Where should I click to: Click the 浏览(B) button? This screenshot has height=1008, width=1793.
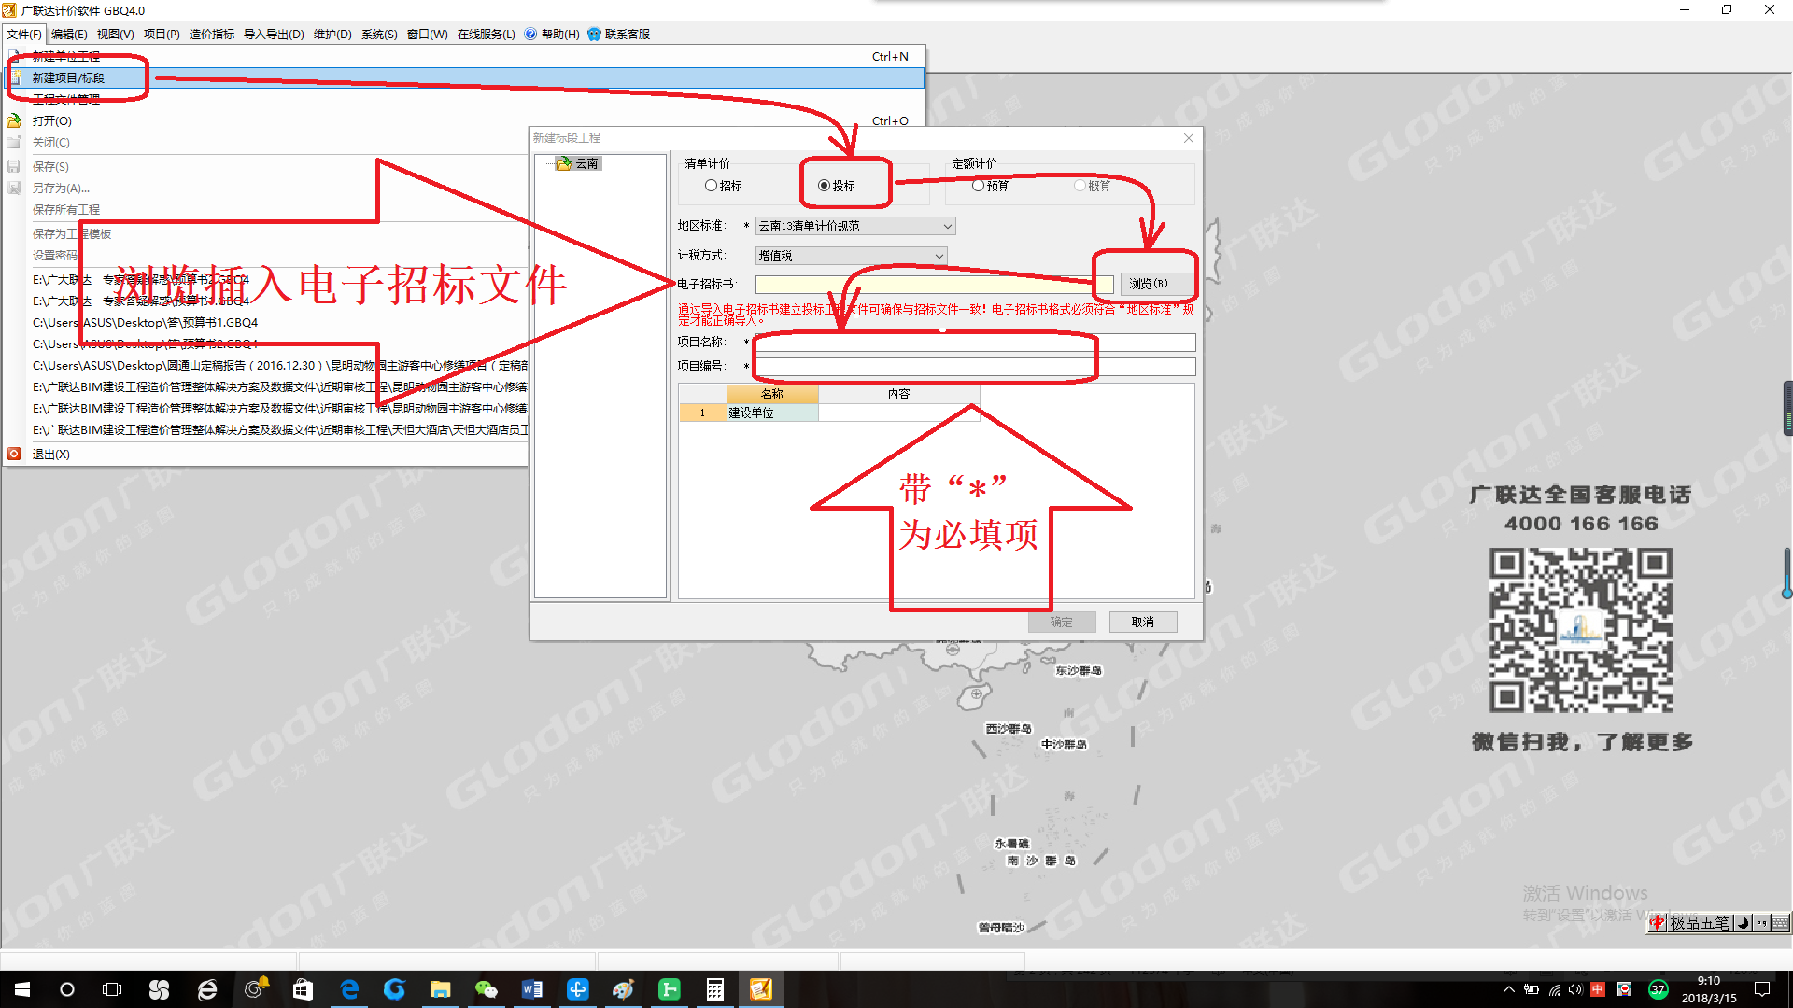pos(1156,284)
